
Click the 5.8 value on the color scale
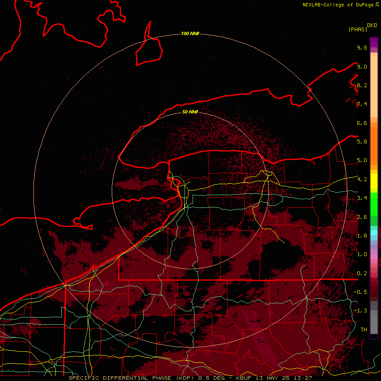click(x=362, y=142)
